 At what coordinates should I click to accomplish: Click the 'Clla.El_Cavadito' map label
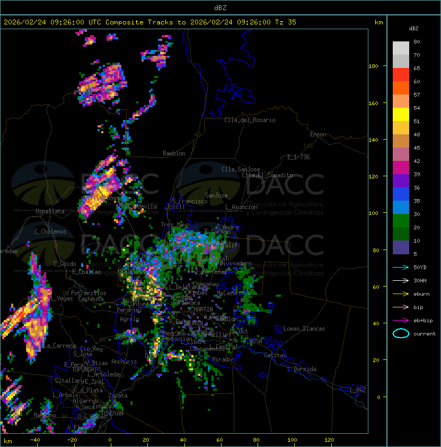pyautogui.click(x=267, y=175)
